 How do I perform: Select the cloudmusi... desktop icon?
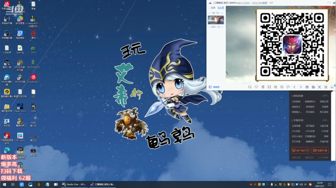pos(33,79)
